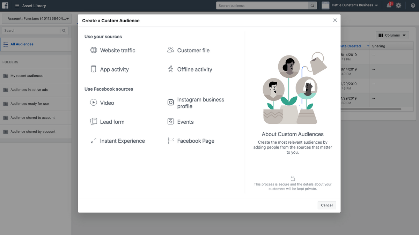Click the business page thumbnail icon
419x235 pixels.
325,6
